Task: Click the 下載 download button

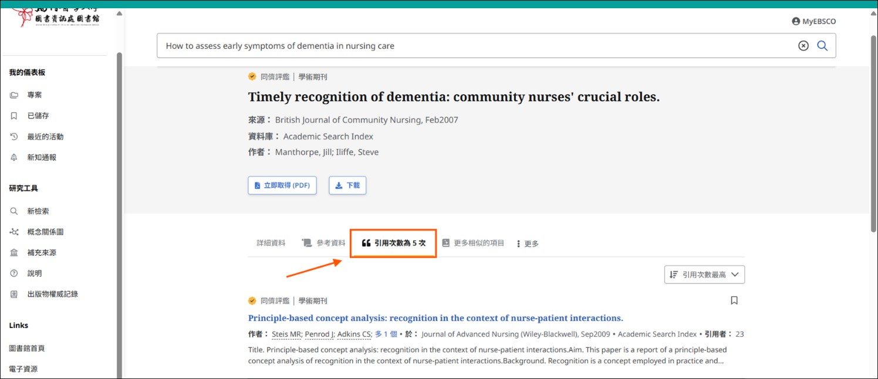Action: pyautogui.click(x=347, y=185)
